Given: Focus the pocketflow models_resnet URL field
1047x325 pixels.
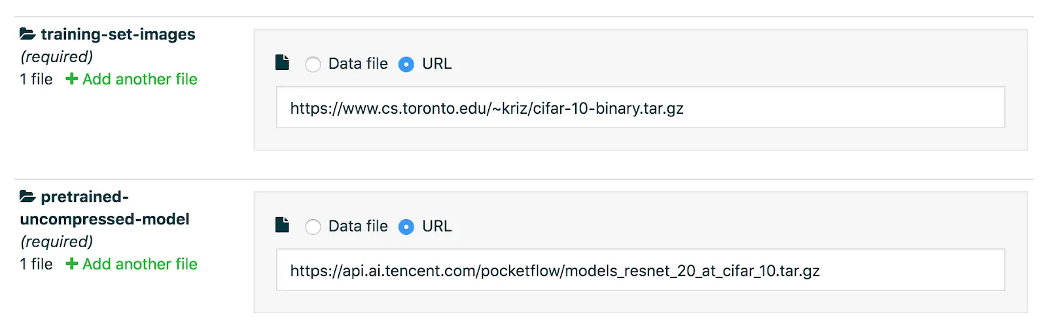Looking at the screenshot, I should 641,269.
